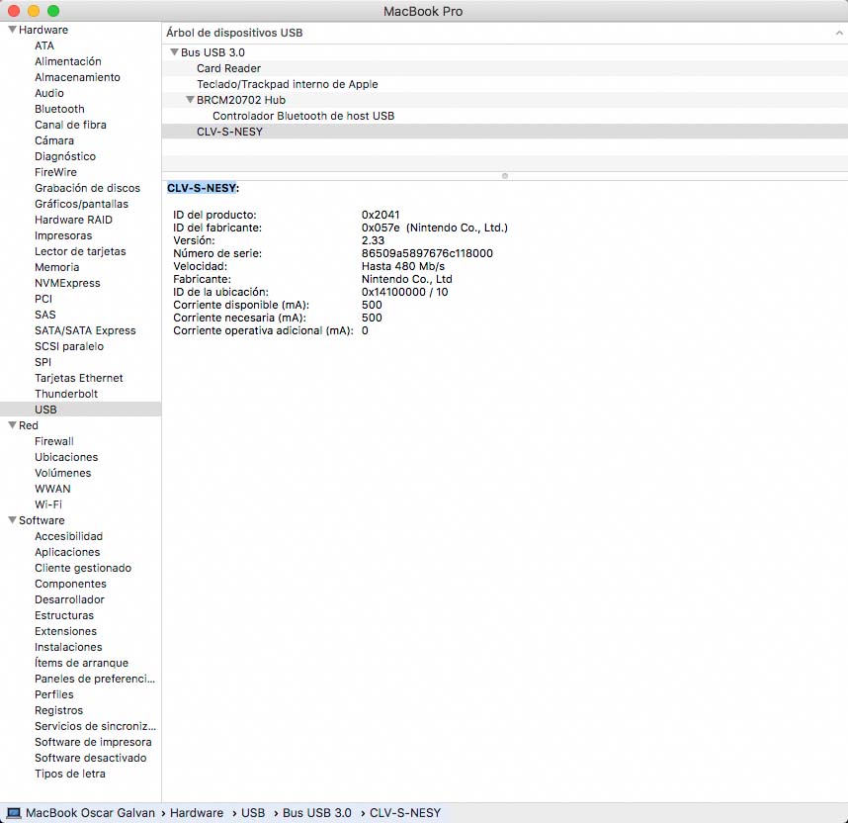Collapse the Red section triangle
This screenshot has width=848, height=823.
12,425
